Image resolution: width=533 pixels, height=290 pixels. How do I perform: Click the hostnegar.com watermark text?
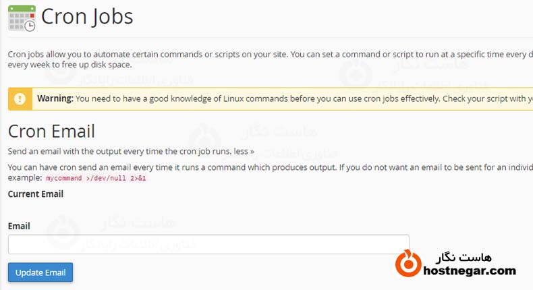coord(469,271)
